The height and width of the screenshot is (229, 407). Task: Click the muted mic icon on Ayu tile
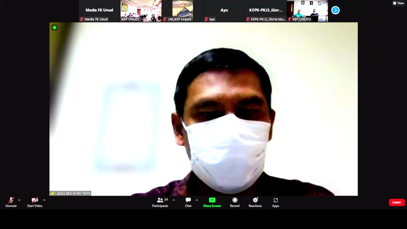206,19
